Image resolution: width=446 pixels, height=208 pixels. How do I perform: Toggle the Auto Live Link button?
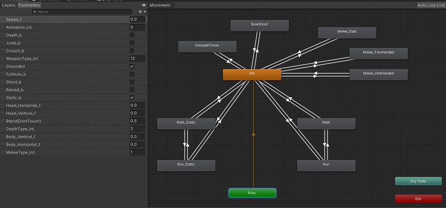(x=430, y=5)
